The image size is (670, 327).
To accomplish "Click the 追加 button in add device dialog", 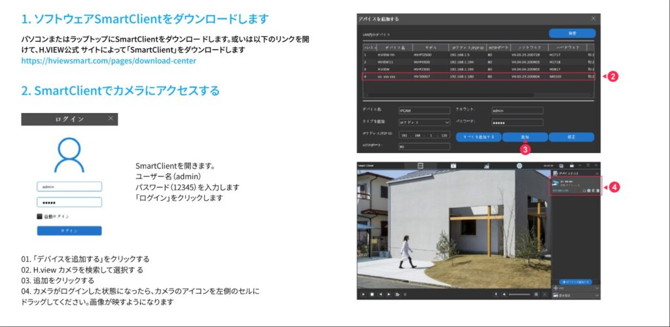I will point(525,137).
